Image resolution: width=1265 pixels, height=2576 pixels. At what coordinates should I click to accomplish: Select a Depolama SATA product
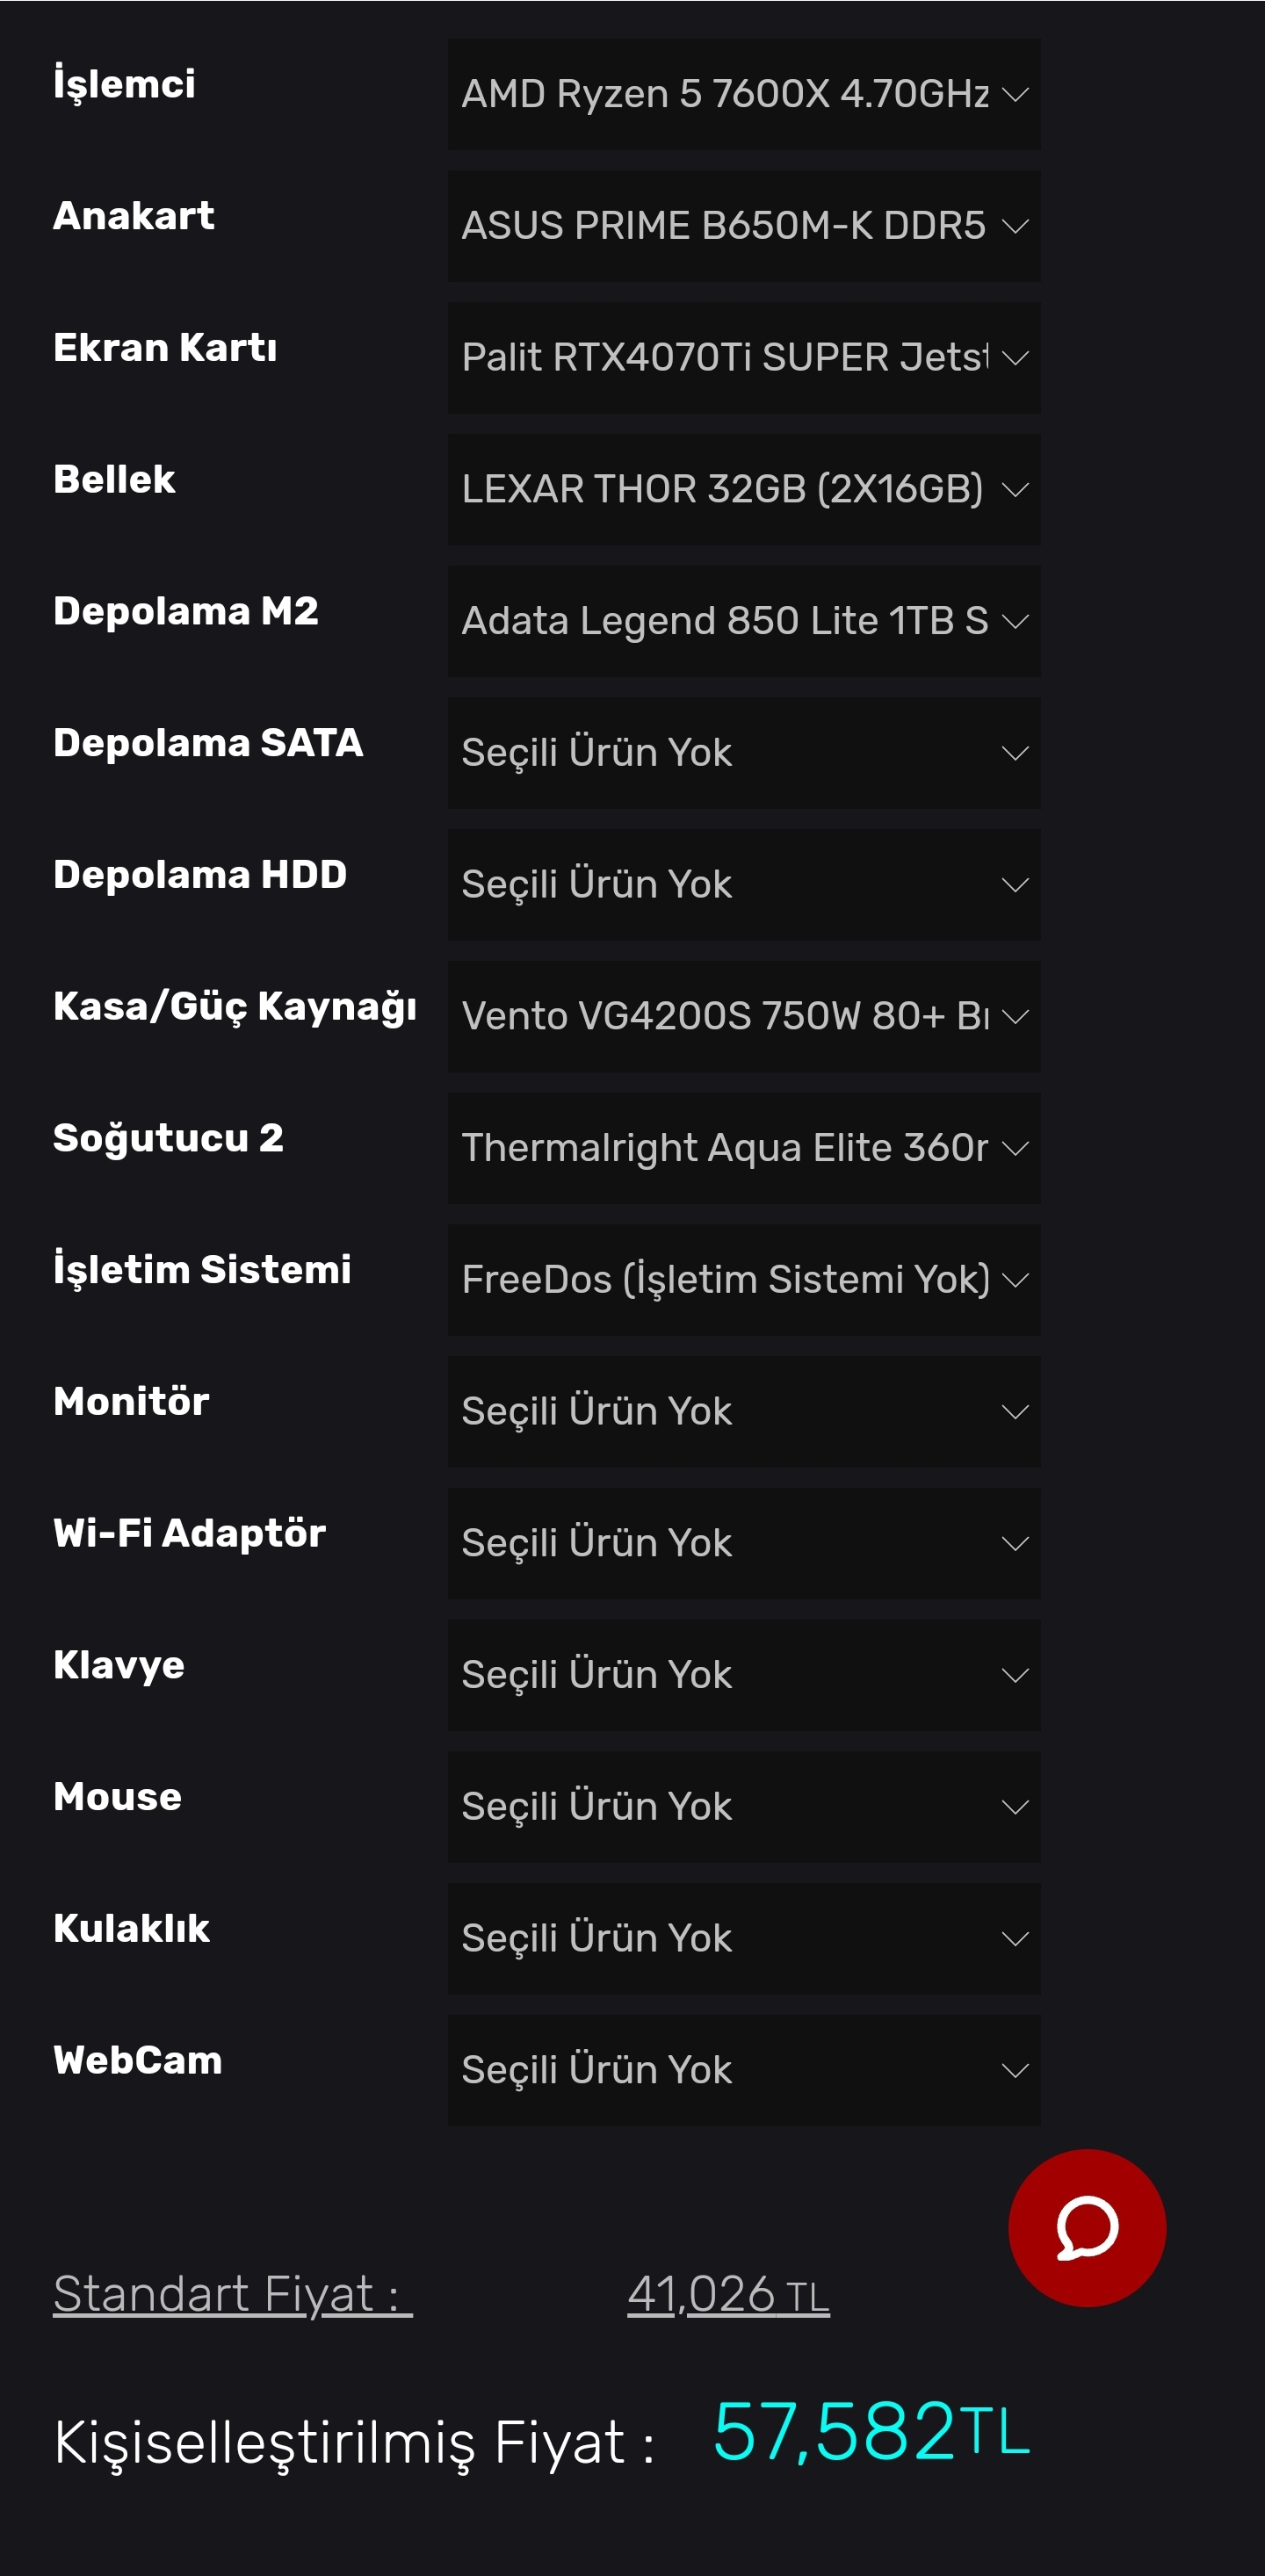click(x=743, y=753)
